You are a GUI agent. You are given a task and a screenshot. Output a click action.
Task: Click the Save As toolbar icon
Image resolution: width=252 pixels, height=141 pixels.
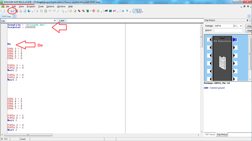[x=16, y=11]
